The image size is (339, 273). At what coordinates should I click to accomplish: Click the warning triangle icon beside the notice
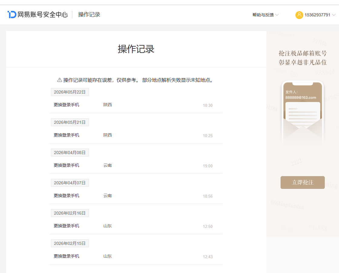59,80
